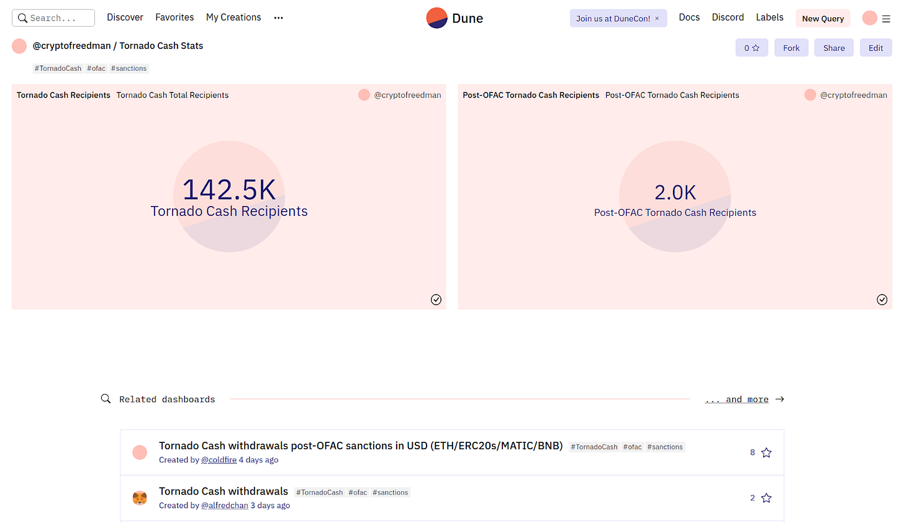Click the checkmark status icon on Post-OFAC panel
This screenshot has width=904, height=523.
[882, 300]
